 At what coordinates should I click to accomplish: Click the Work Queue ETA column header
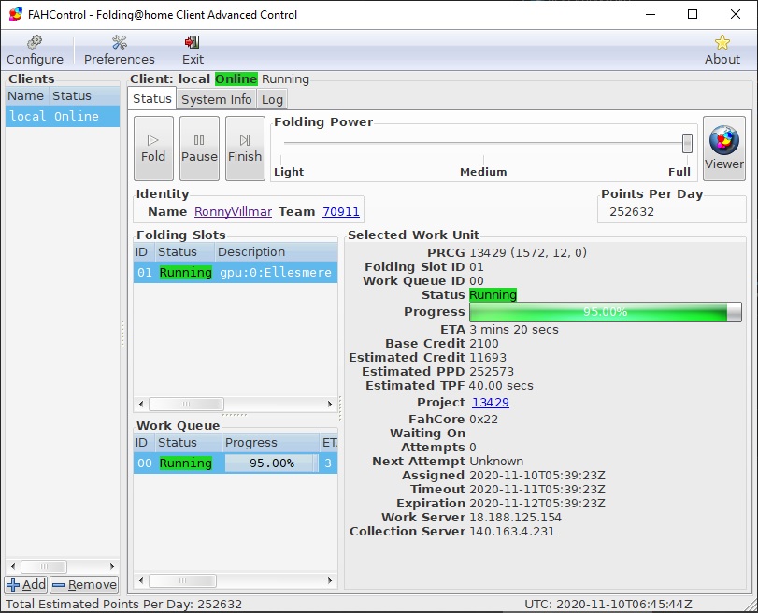[329, 442]
